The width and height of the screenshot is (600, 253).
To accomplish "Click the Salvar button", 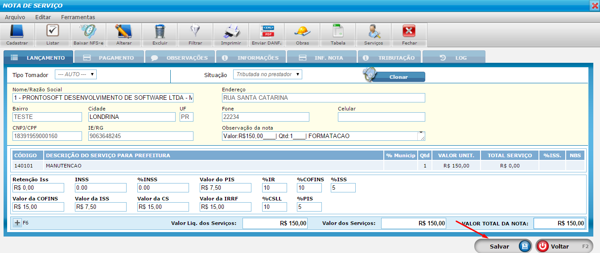I will coord(503,246).
